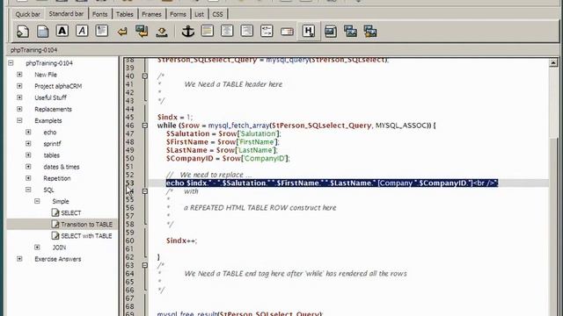
Task: Select the Transition to TABLE examplet
Action: click(x=86, y=225)
